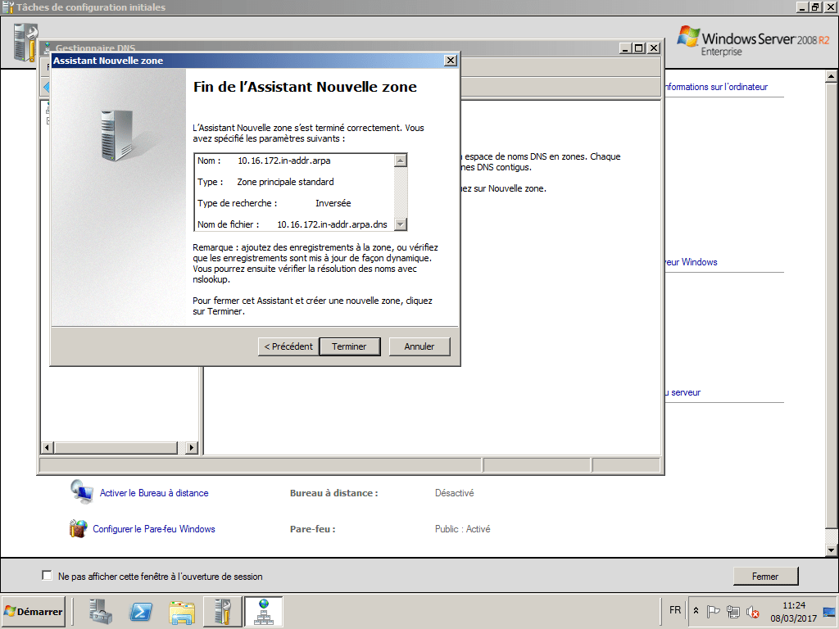
Task: Show the desktop via the Aero Peek button
Action: (x=830, y=612)
